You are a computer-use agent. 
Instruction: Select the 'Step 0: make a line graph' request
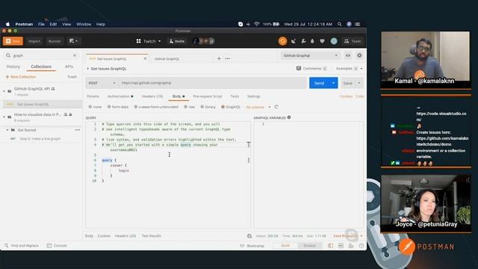pyautogui.click(x=40, y=139)
